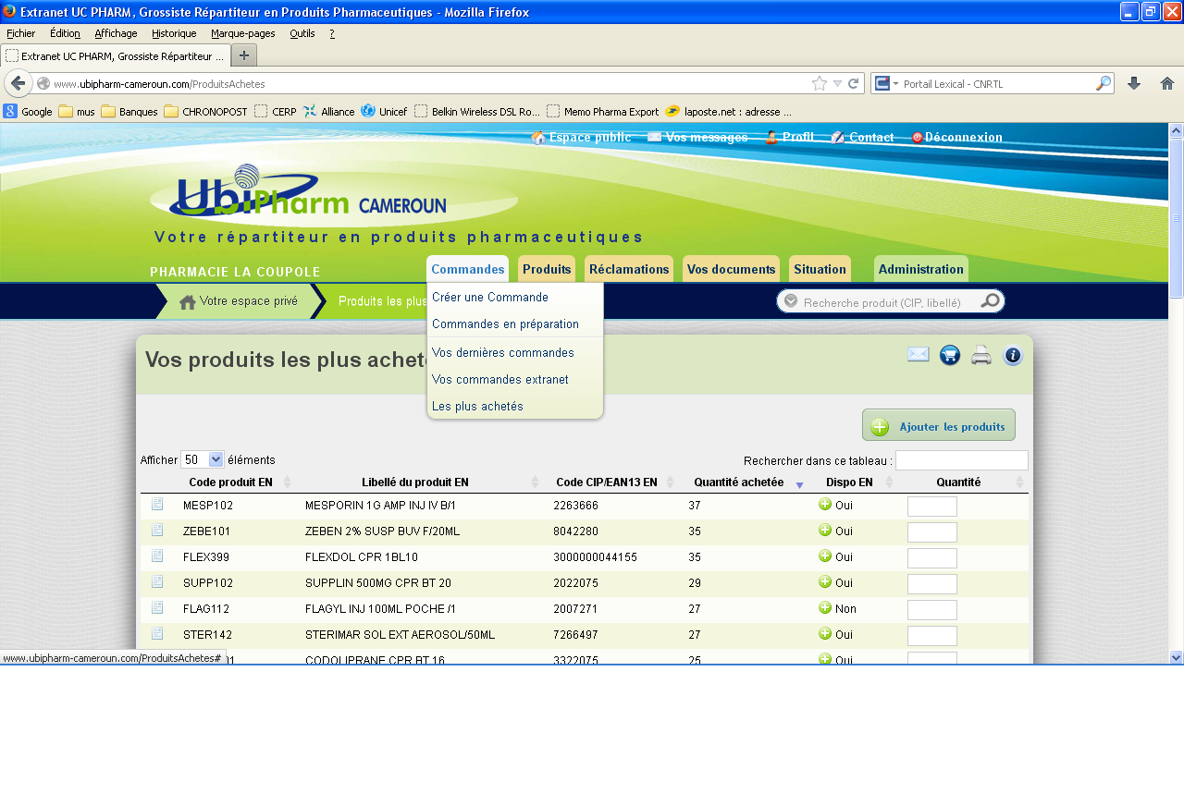This screenshot has width=1184, height=794.
Task: Click the email envelope icon in the panel header
Action: (x=918, y=354)
